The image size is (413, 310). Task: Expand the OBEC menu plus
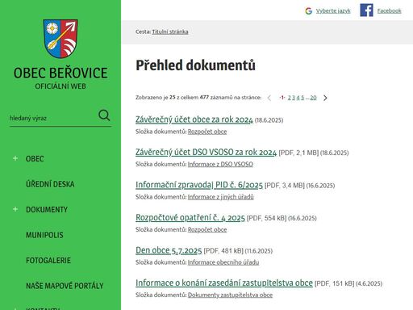(x=15, y=158)
